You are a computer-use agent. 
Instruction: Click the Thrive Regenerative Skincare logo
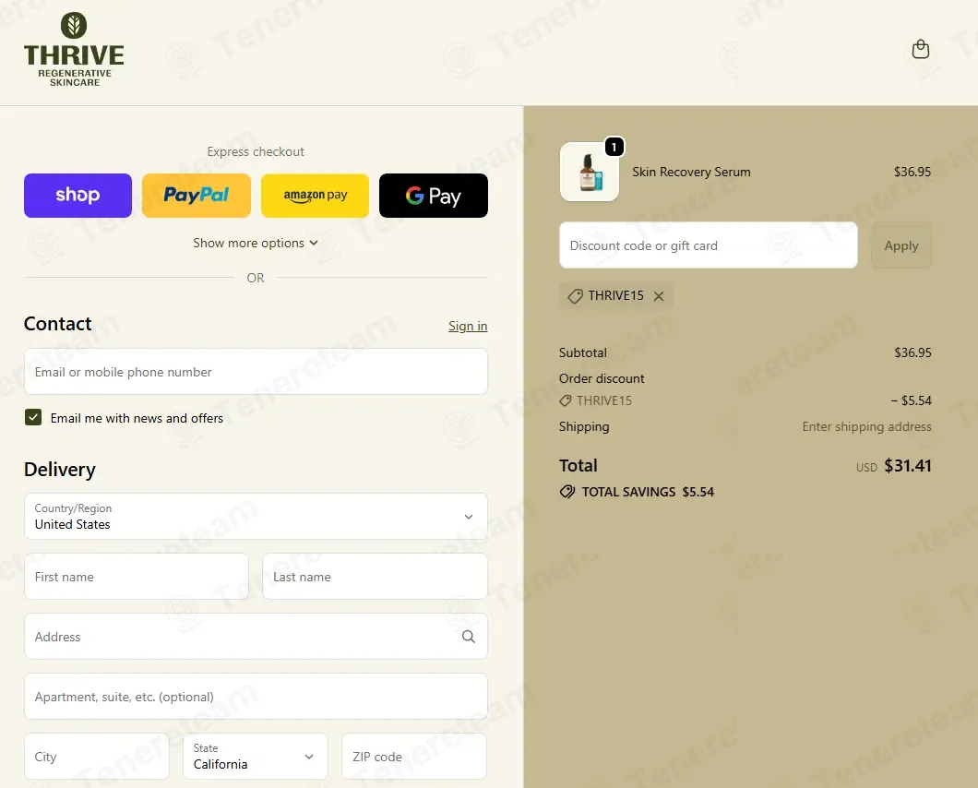coord(74,50)
